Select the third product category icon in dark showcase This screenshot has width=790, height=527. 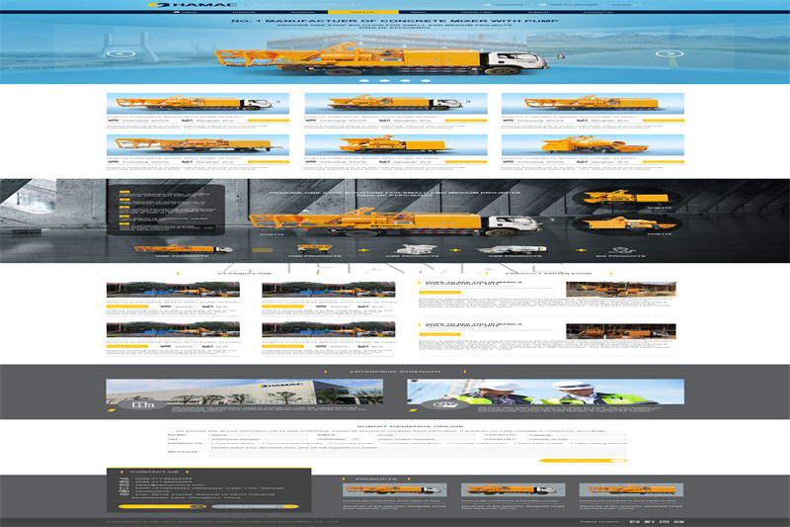(414, 250)
